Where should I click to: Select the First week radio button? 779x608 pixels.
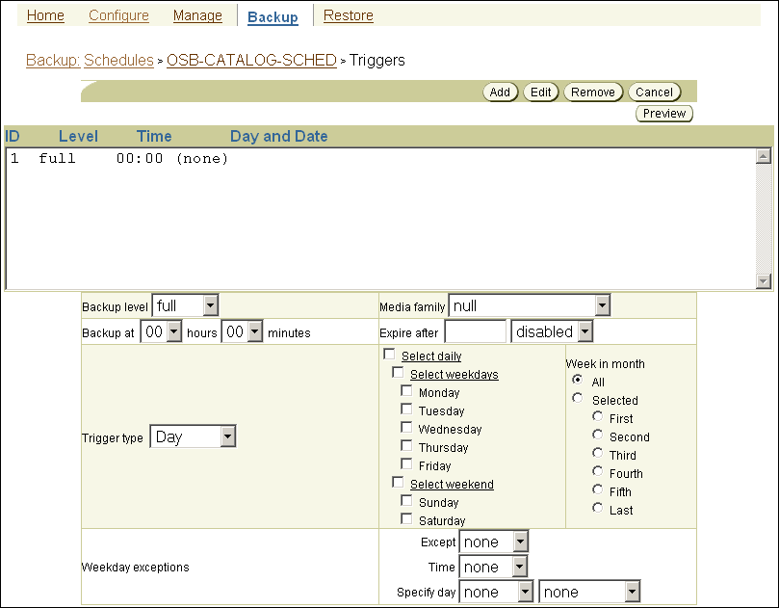coord(598,416)
